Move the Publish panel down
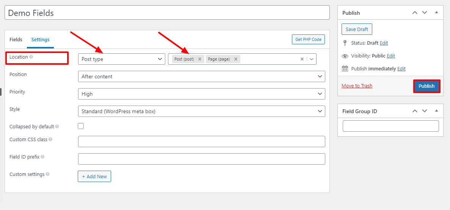Viewport: 450px width, 210px height. tap(425, 13)
